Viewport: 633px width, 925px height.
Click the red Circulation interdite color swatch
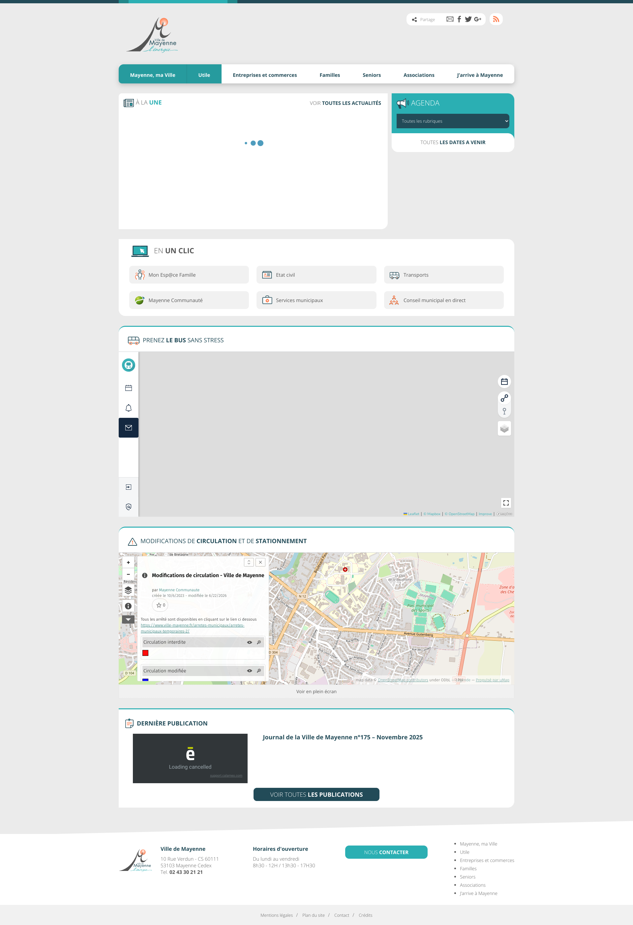coord(146,653)
